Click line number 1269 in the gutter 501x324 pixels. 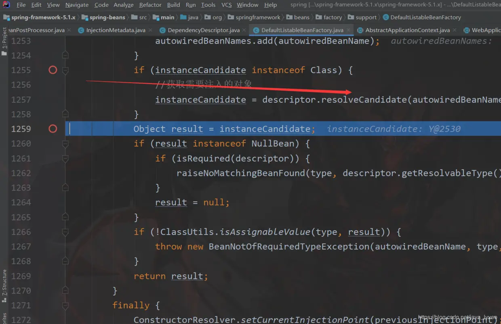tap(21, 276)
